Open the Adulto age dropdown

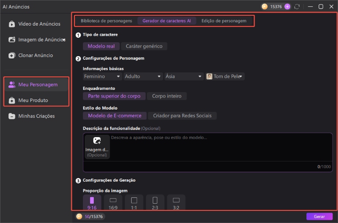tap(143, 76)
